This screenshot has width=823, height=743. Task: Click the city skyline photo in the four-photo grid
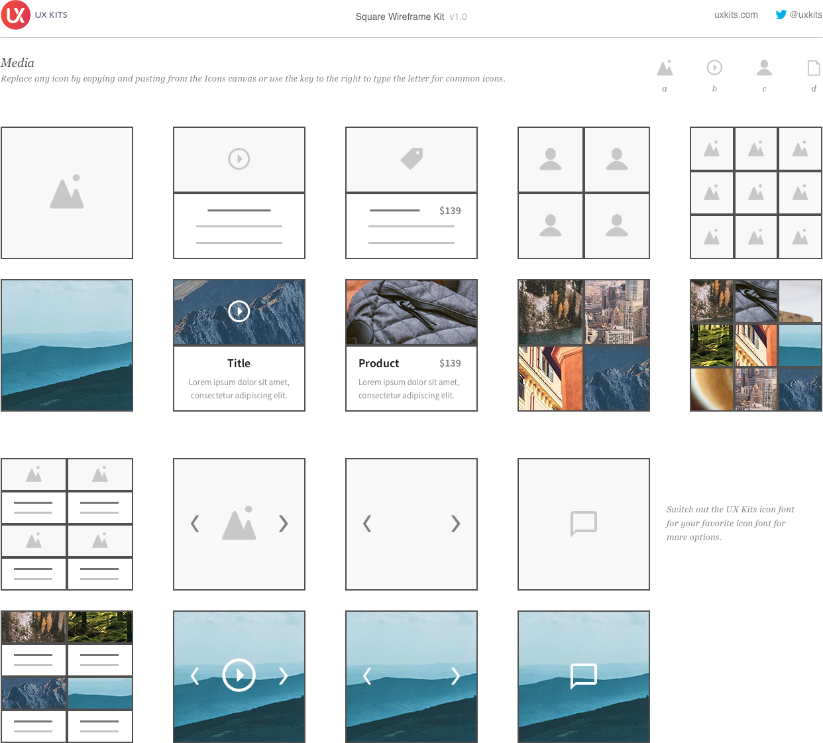pyautogui.click(x=617, y=312)
